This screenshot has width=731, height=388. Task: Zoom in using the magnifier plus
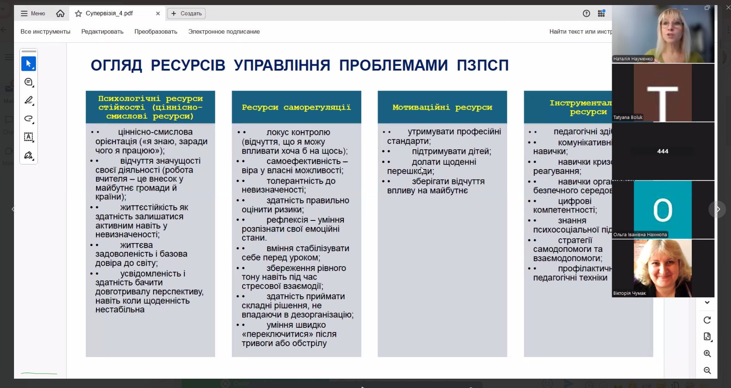click(707, 354)
